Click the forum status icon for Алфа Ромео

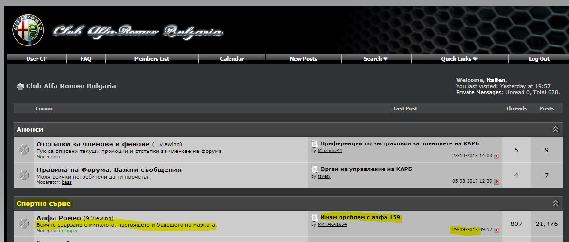point(23,224)
